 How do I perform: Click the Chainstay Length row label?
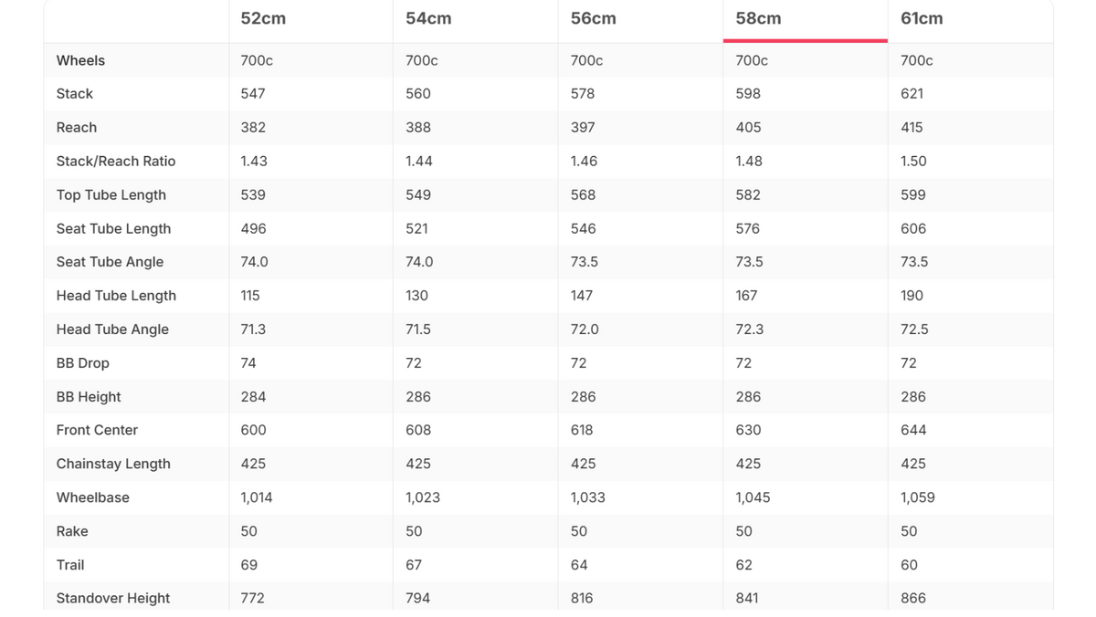coord(113,464)
